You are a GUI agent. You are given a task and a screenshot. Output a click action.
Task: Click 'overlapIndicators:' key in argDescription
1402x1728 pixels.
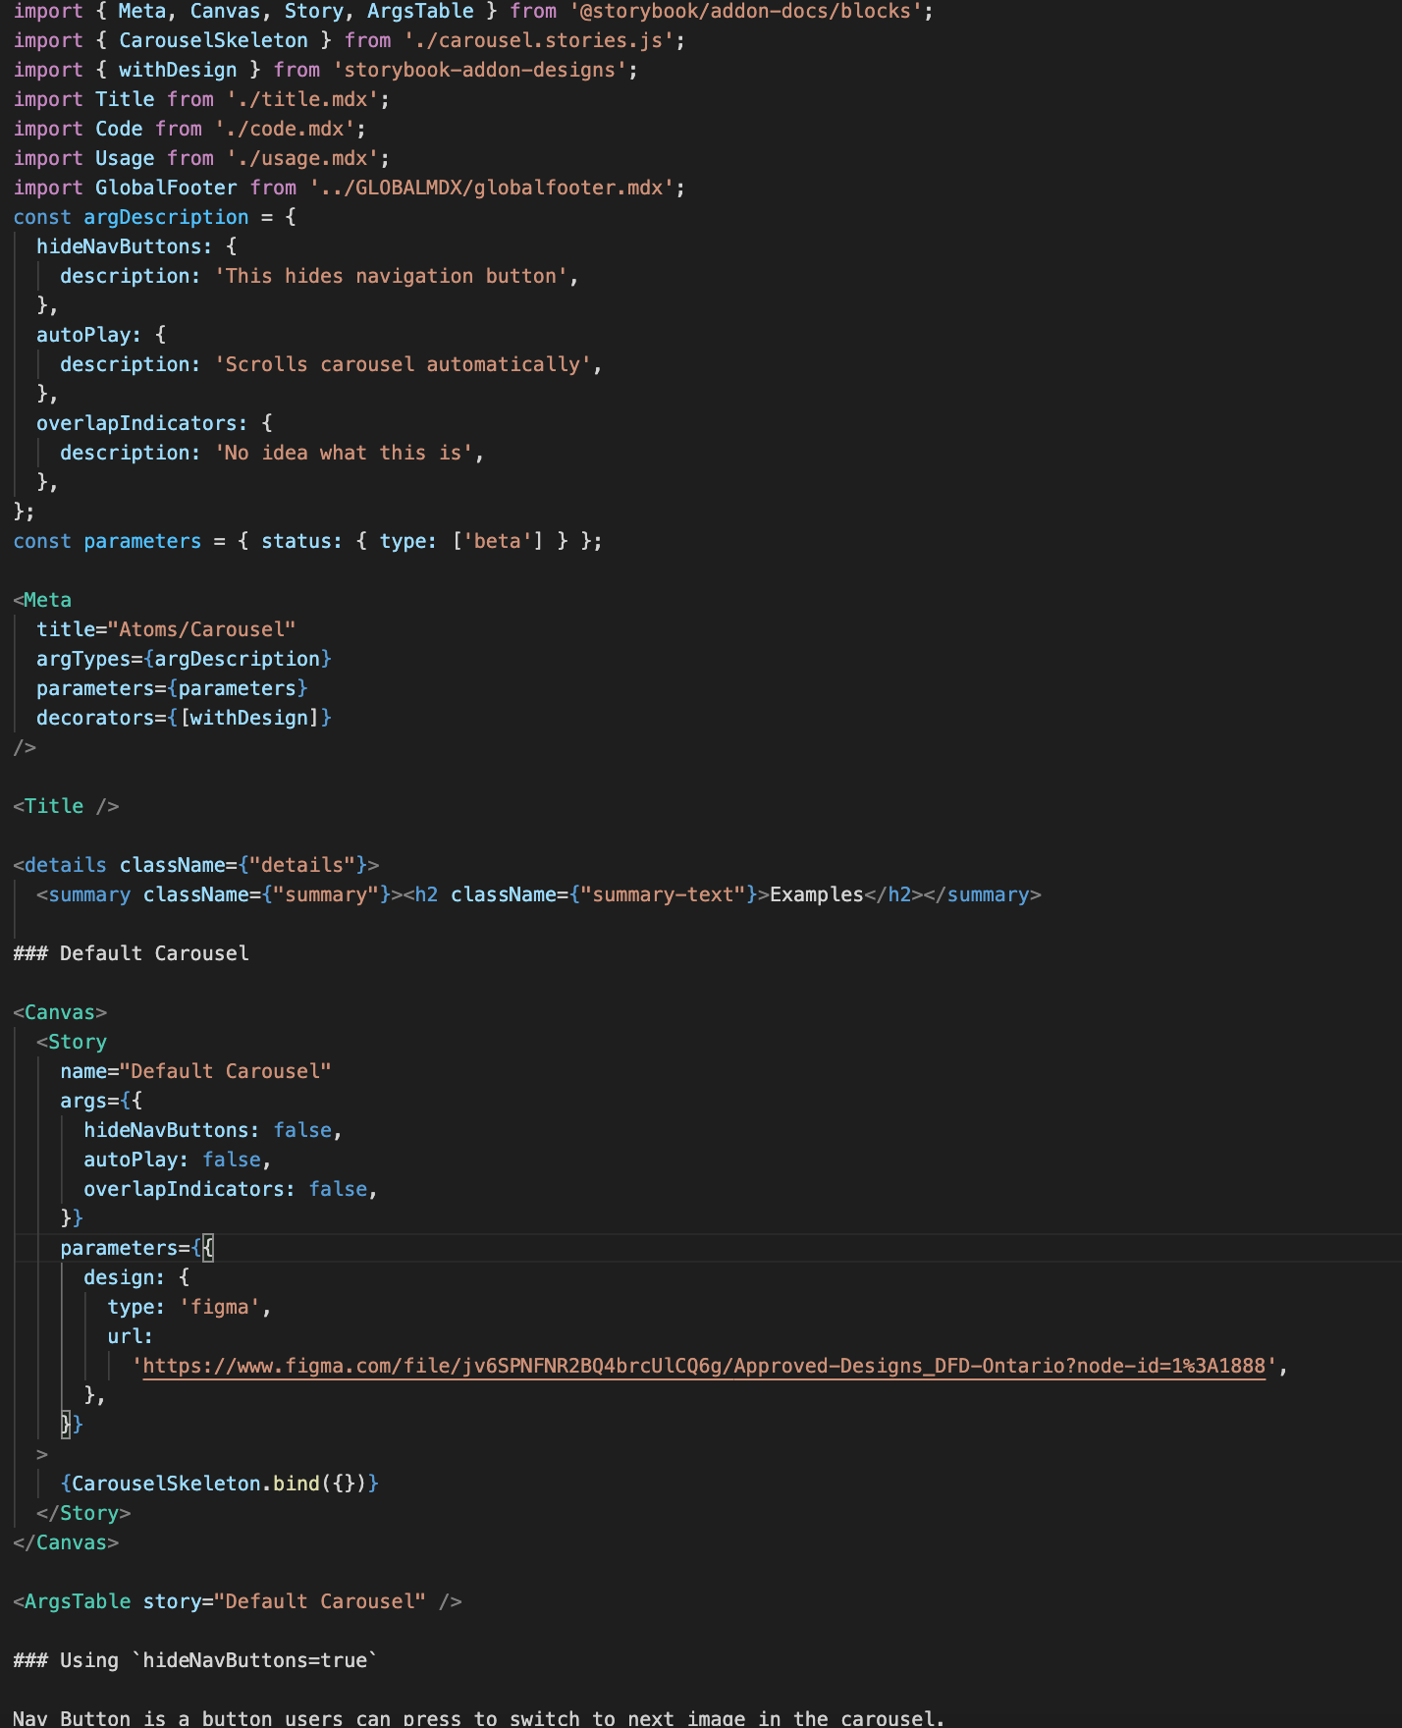click(x=142, y=423)
